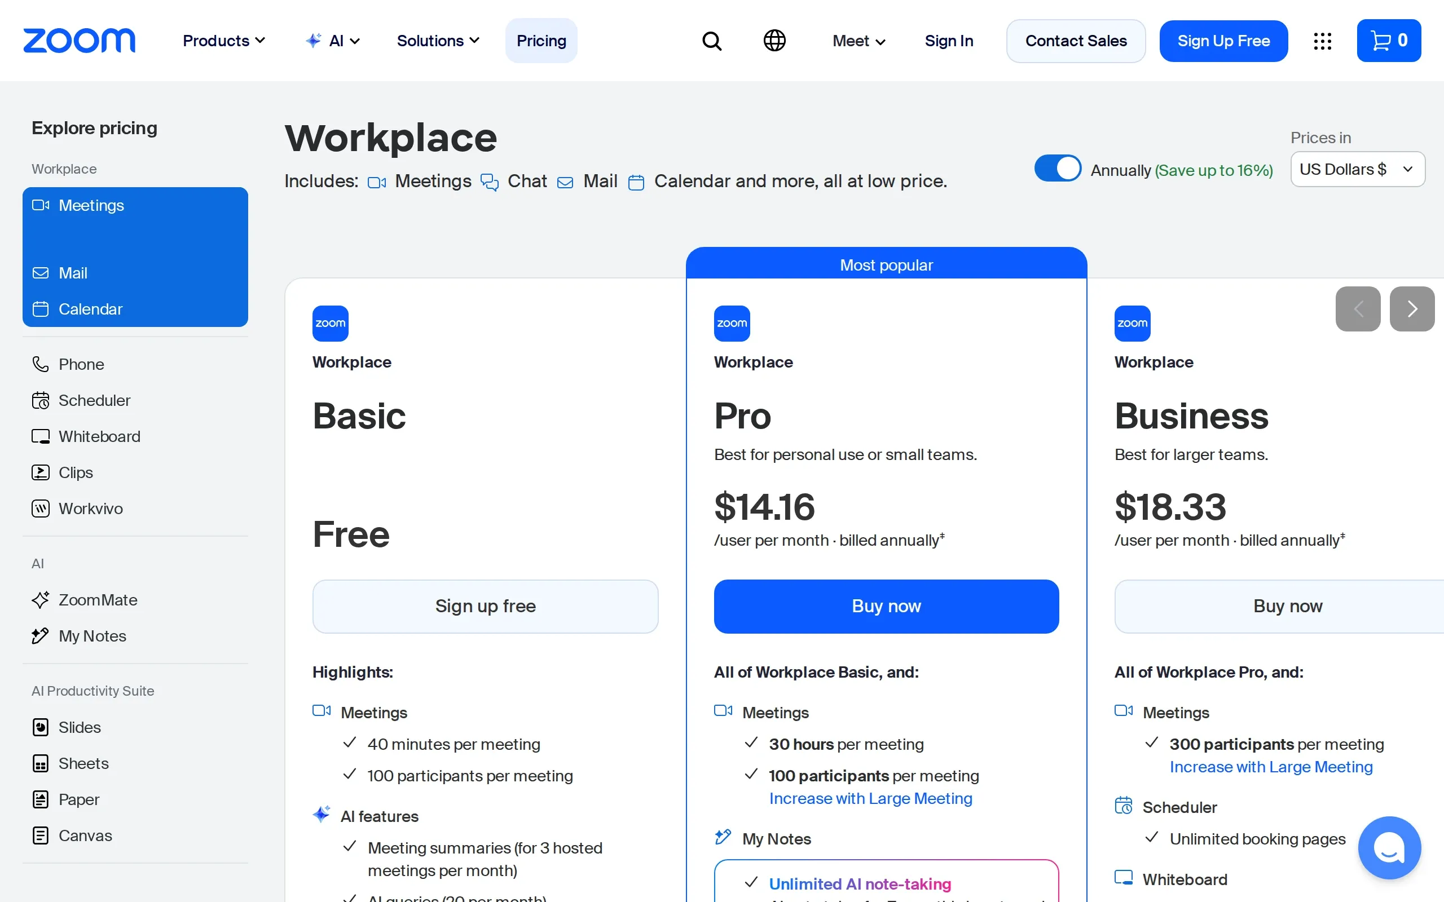Click the globe language icon
1444x902 pixels.
pos(774,41)
